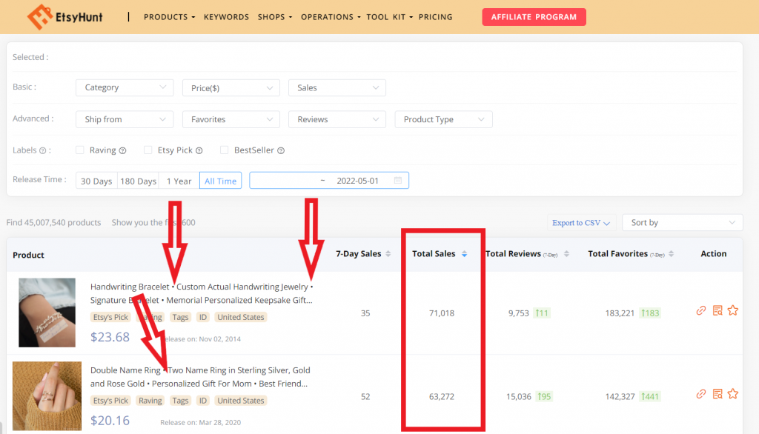Tick the BestSeller checkbox

[224, 150]
